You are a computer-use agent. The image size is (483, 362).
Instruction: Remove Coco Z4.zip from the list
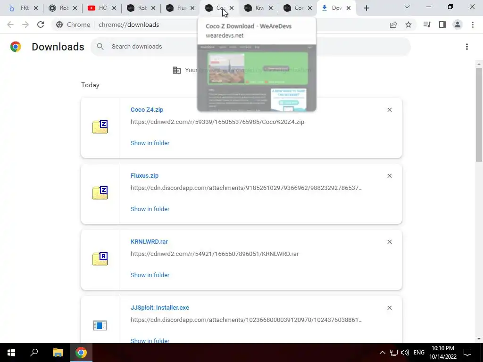[x=389, y=110]
